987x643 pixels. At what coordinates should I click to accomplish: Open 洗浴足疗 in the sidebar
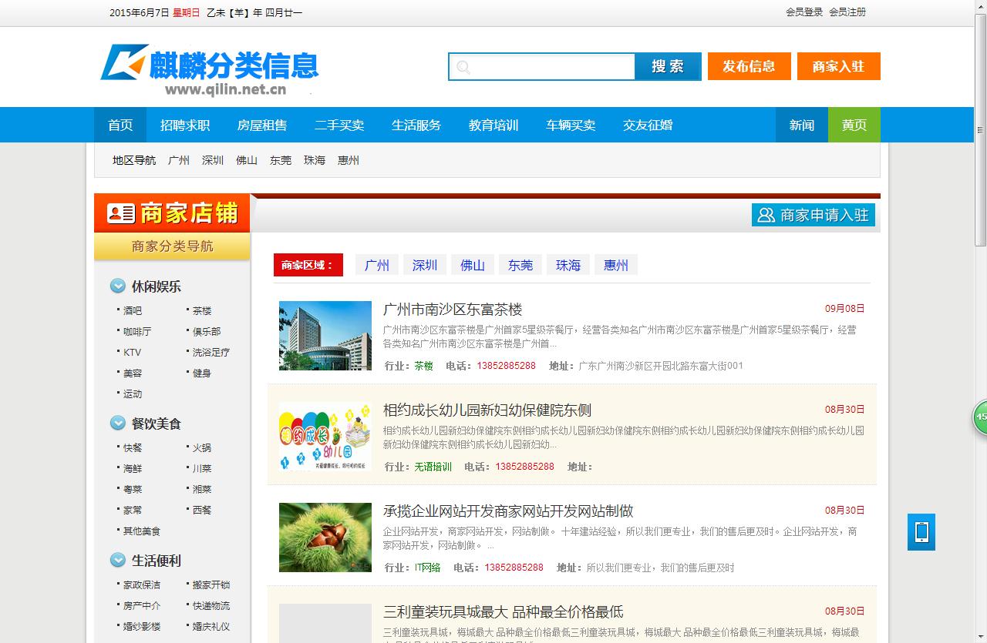coord(211,353)
